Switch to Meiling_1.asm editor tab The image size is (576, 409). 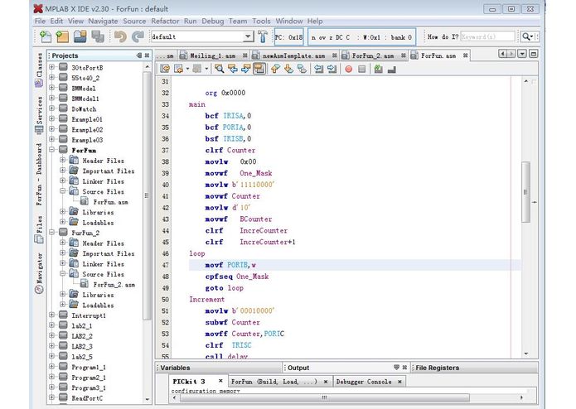pyautogui.click(x=213, y=55)
